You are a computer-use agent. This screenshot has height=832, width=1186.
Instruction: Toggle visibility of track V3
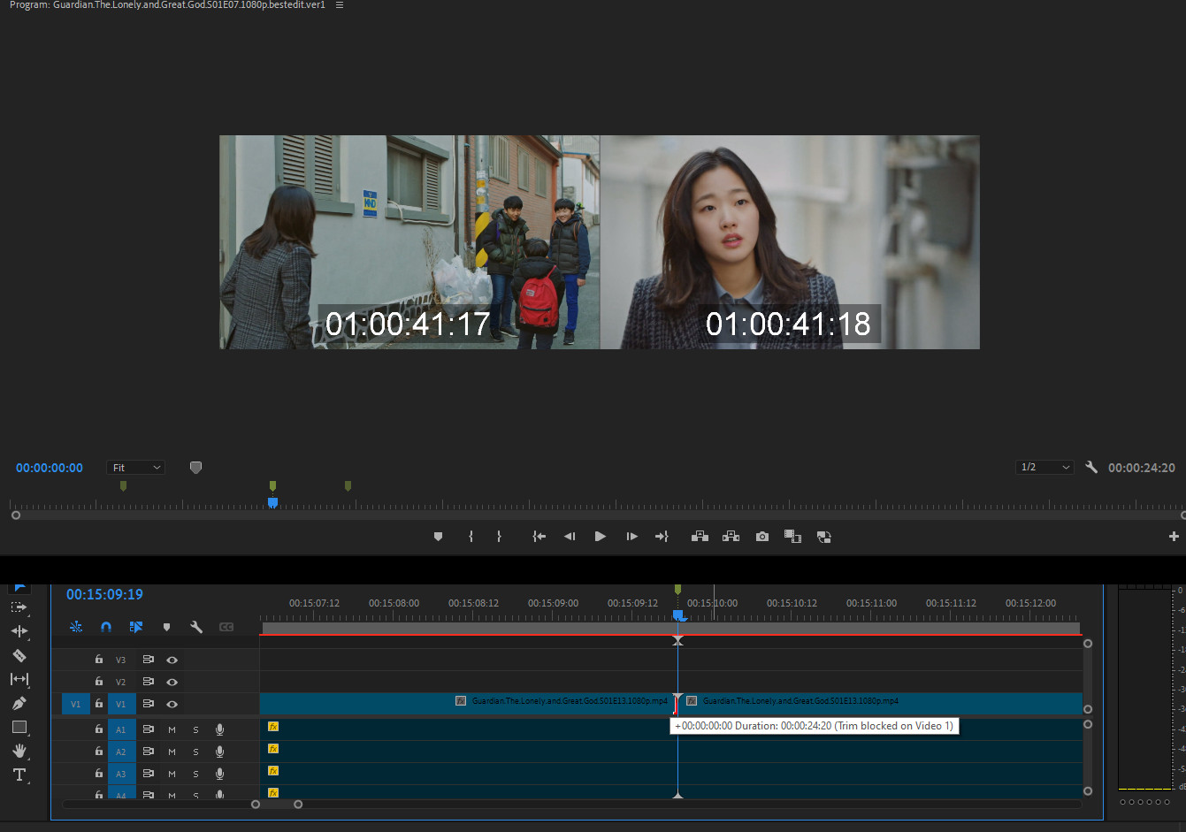click(x=172, y=660)
